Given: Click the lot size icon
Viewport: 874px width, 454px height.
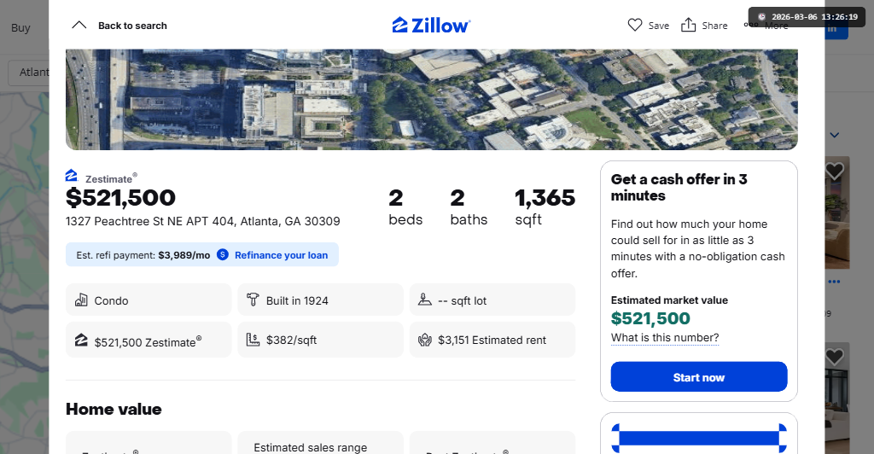Looking at the screenshot, I should pyautogui.click(x=425, y=300).
